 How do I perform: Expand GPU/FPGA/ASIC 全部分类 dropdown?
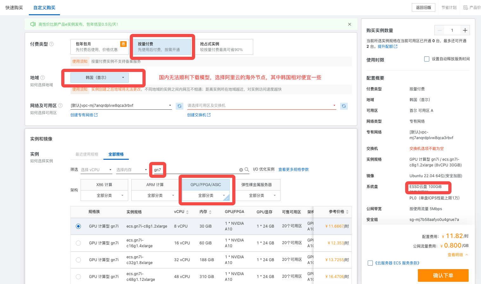(x=206, y=196)
